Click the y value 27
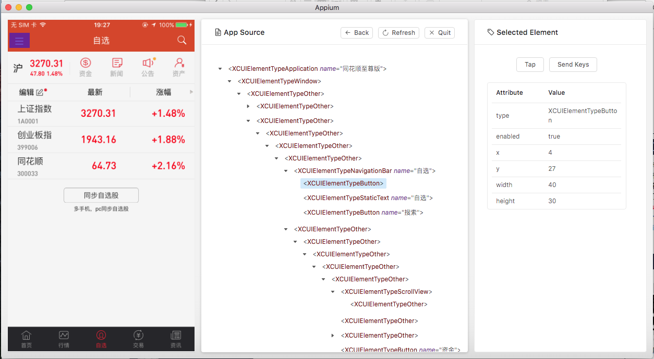 552,169
